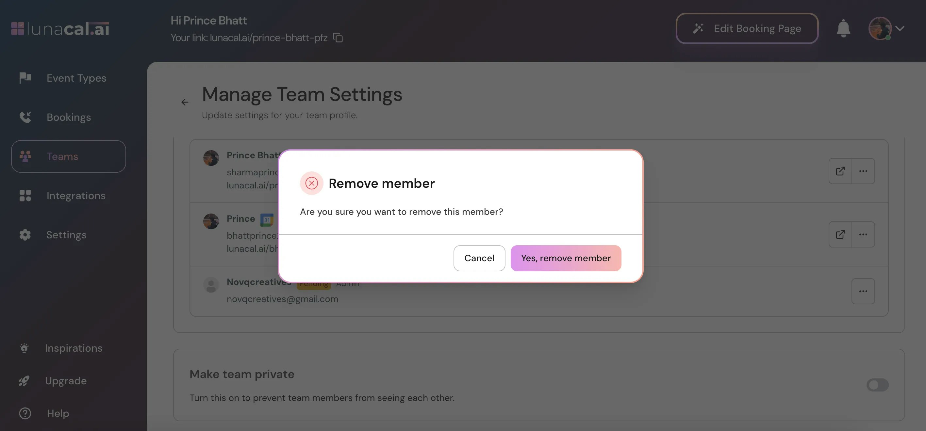The image size is (926, 431).
Task: Open the Bookings sidebar item
Action: coord(68,117)
